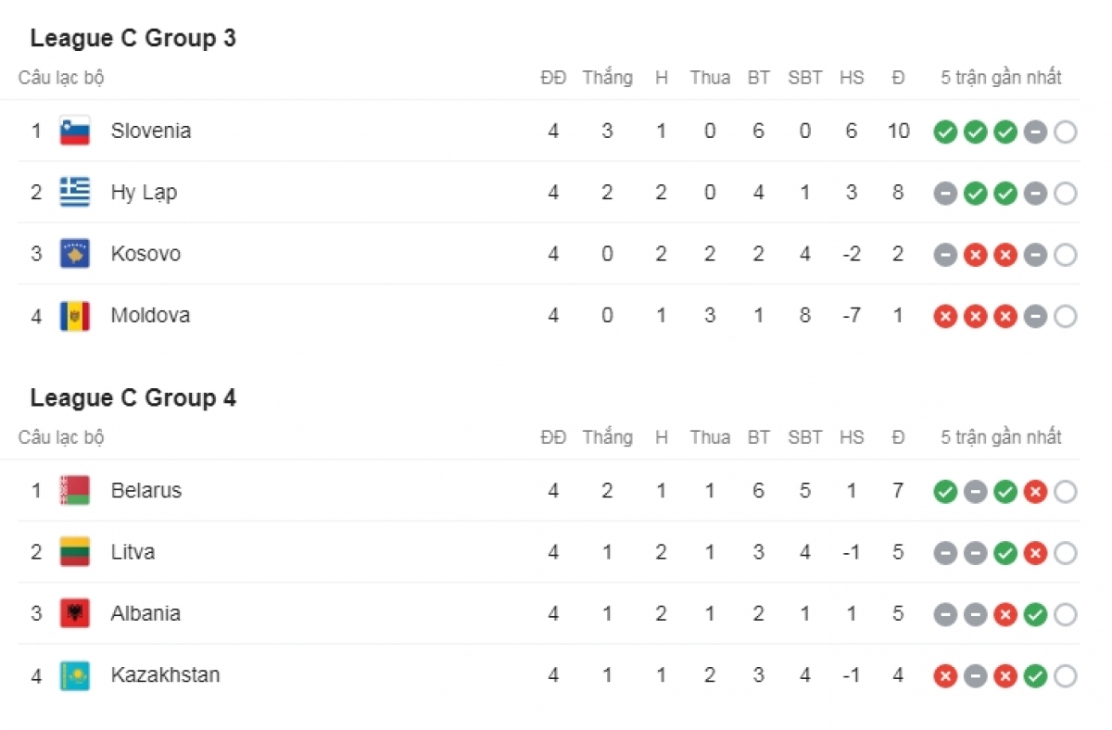Click Slovenia's first green win indicator
Viewport: 1112px width, 730px height.
[945, 132]
